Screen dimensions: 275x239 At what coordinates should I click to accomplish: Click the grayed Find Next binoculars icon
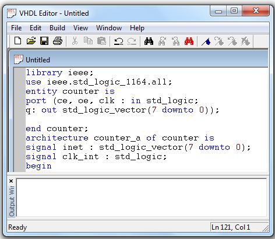point(162,41)
